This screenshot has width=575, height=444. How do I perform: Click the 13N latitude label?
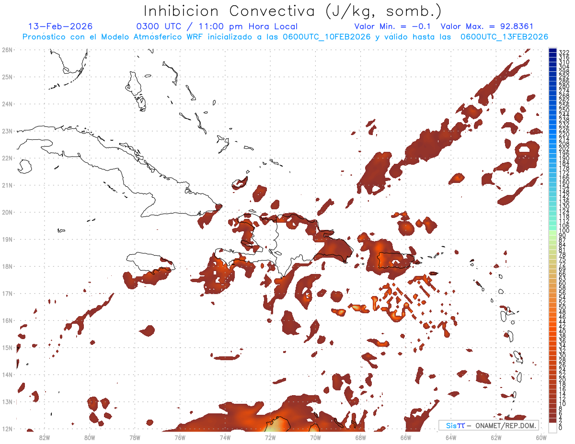click(7, 402)
